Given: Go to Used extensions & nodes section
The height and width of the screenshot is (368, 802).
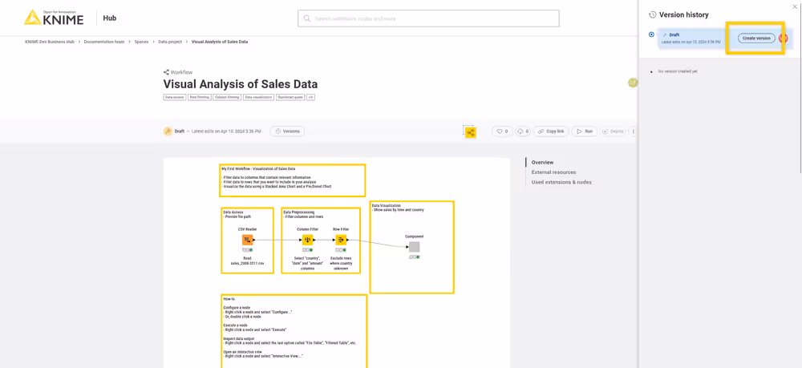Looking at the screenshot, I should pos(561,182).
